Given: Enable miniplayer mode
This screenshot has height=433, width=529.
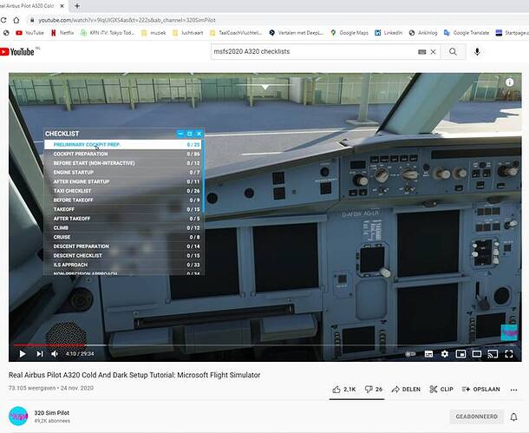Looking at the screenshot, I should (x=460, y=354).
